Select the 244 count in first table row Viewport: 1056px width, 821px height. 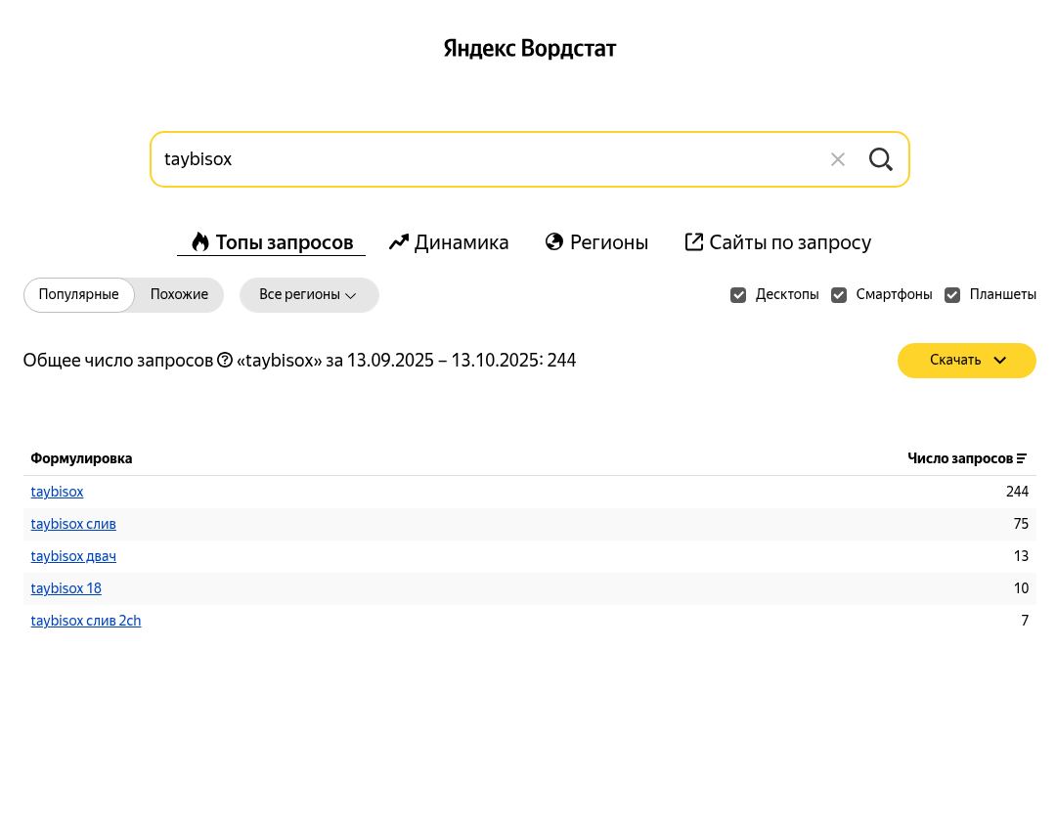click(x=1018, y=492)
